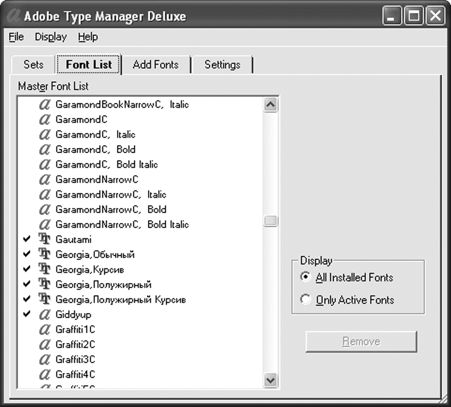Image resolution: width=451 pixels, height=407 pixels.
Task: Deactivate Gautami via its checkmark
Action: pos(27,239)
